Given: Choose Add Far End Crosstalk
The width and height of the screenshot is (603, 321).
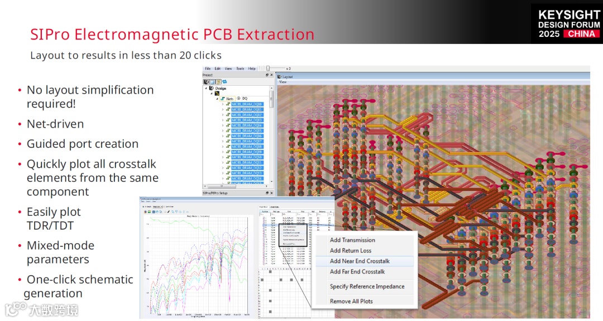Looking at the screenshot, I should 357,271.
